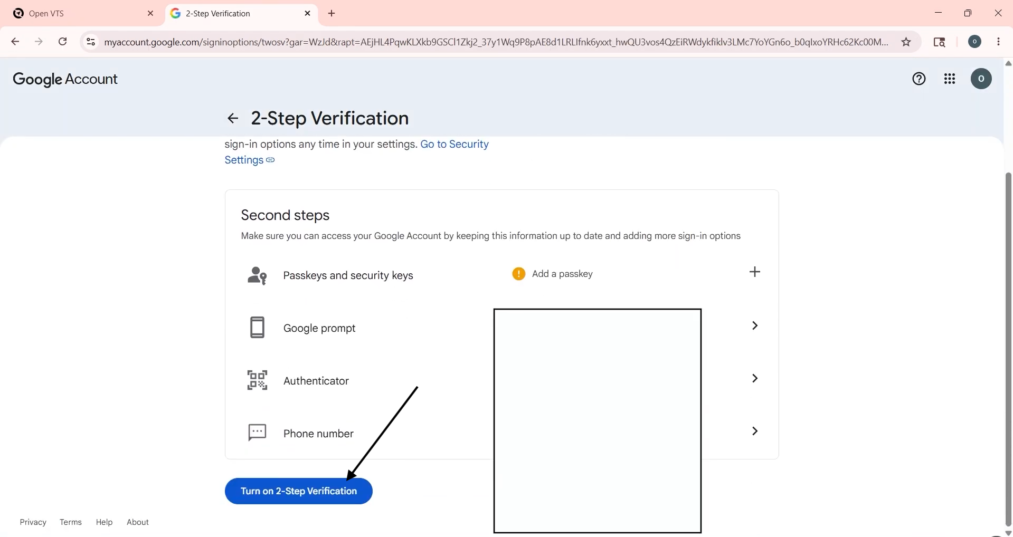Click the browser forward arrow
This screenshot has width=1013, height=537.
(x=39, y=42)
